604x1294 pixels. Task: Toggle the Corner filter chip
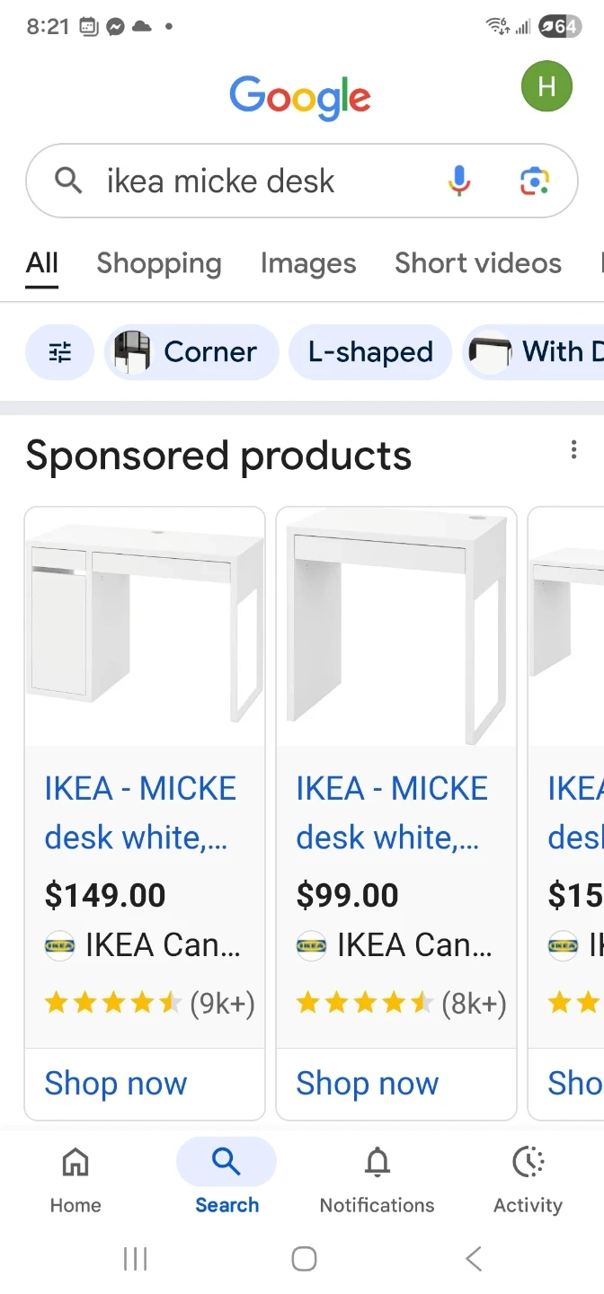(x=191, y=352)
